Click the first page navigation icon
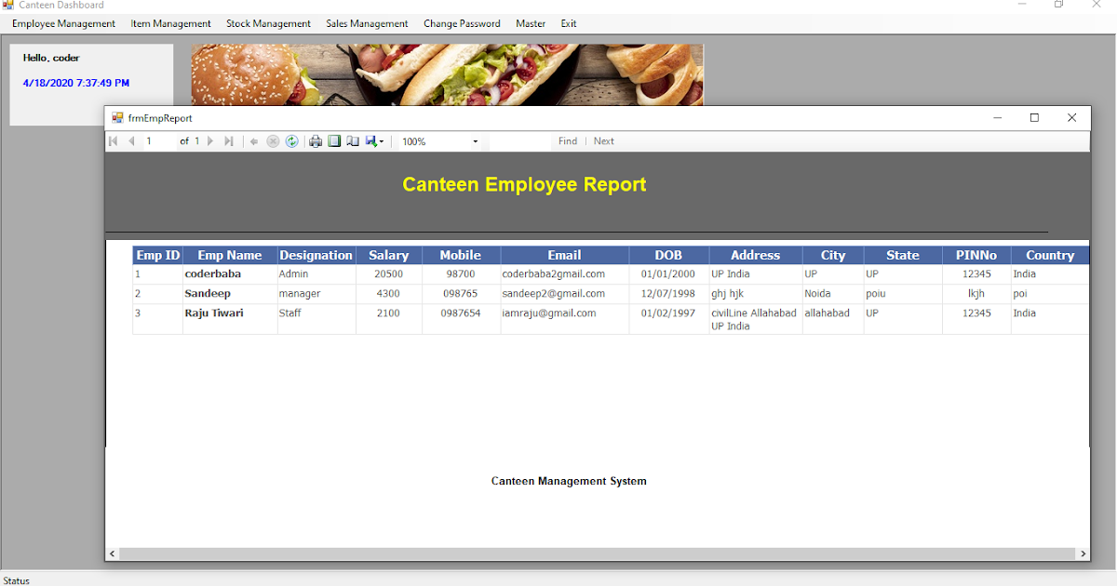 [x=113, y=140]
